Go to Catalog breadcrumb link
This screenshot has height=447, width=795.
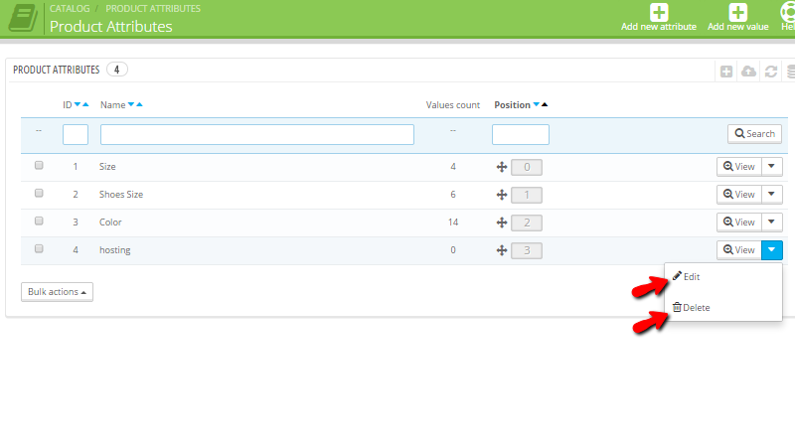(70, 9)
